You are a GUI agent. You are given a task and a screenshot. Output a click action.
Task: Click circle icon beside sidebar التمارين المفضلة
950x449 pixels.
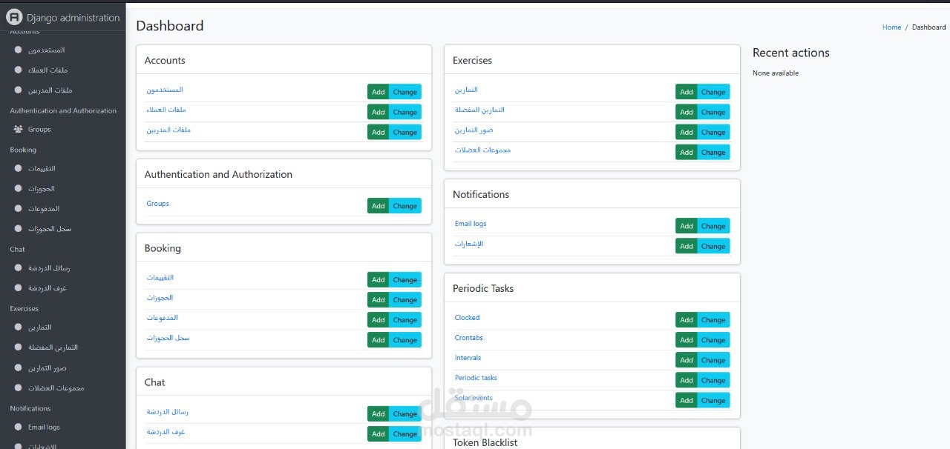tap(18, 347)
